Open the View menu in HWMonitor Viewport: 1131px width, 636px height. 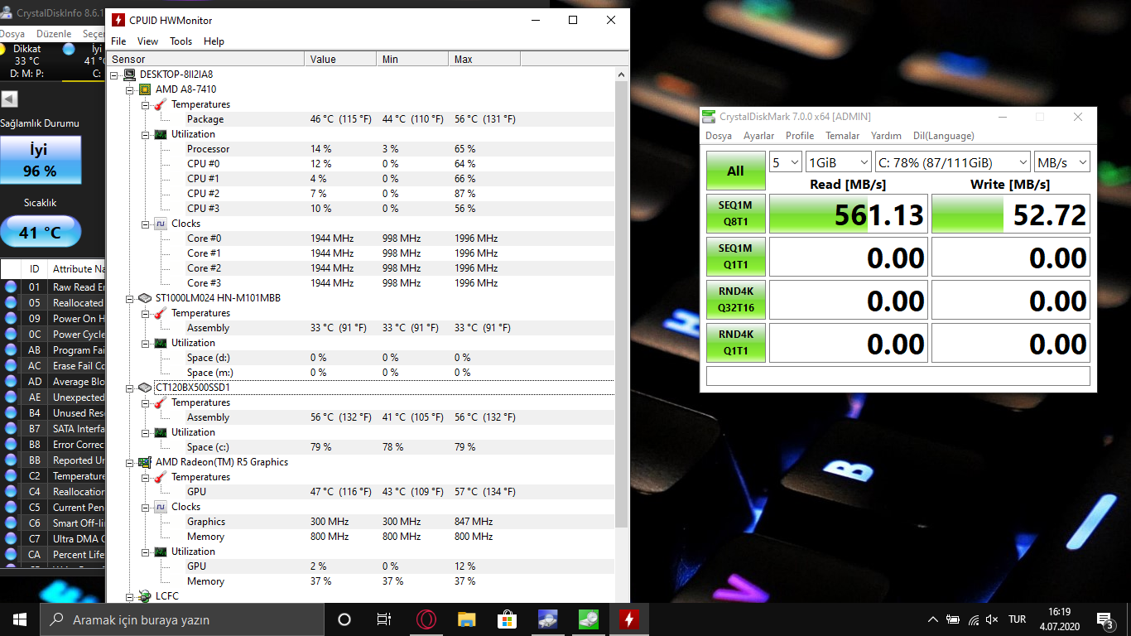147,41
